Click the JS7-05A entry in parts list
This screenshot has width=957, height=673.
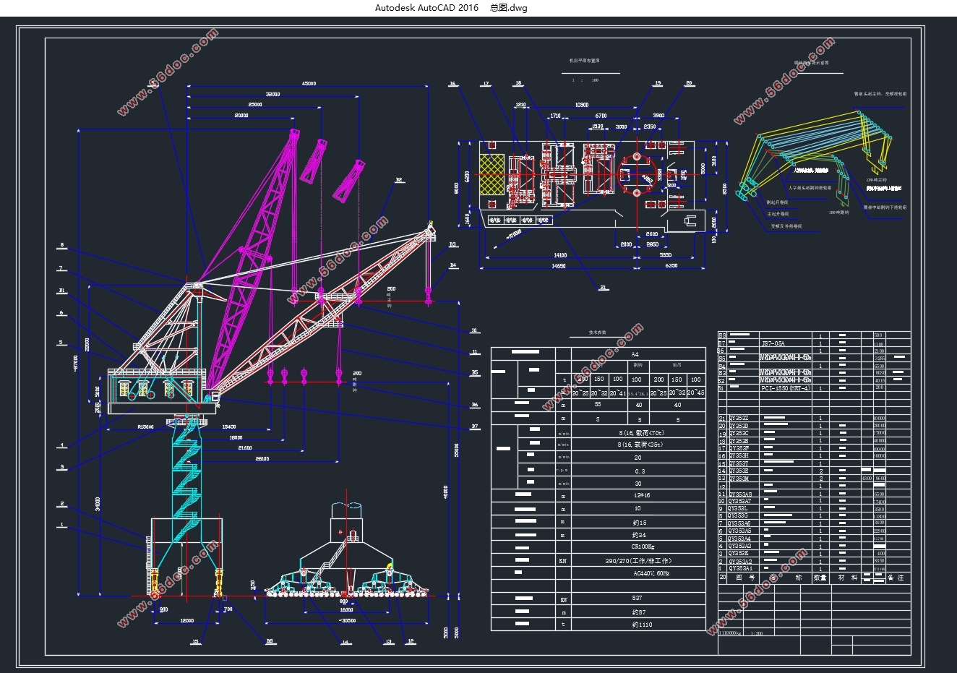click(773, 343)
